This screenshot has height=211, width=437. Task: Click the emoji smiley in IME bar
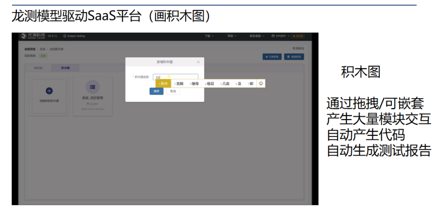(261, 83)
